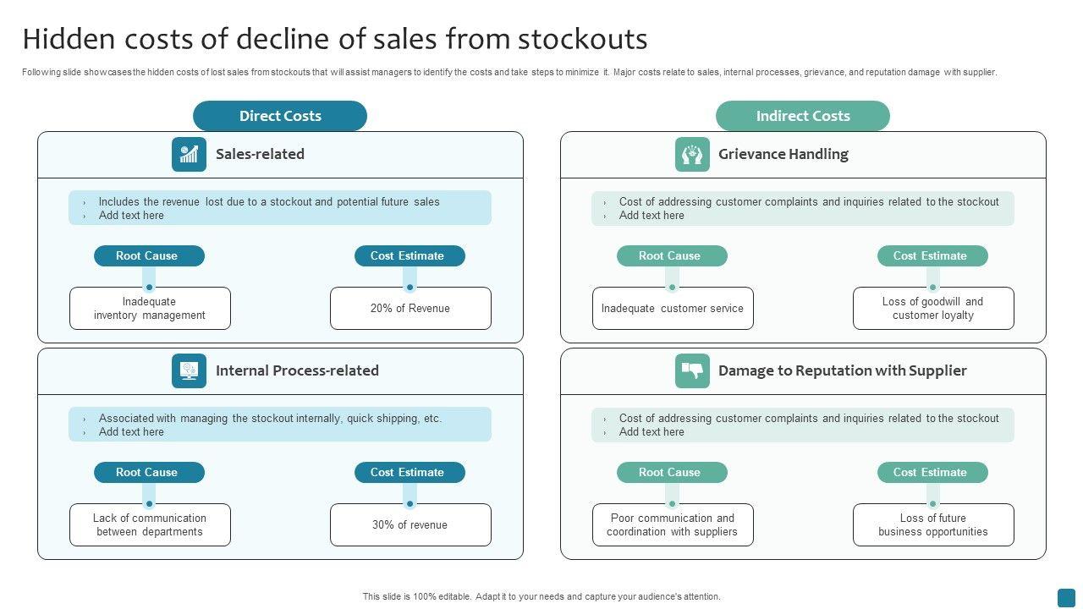
Task: Click the 'Lack of communication between departments' box
Action: point(150,524)
